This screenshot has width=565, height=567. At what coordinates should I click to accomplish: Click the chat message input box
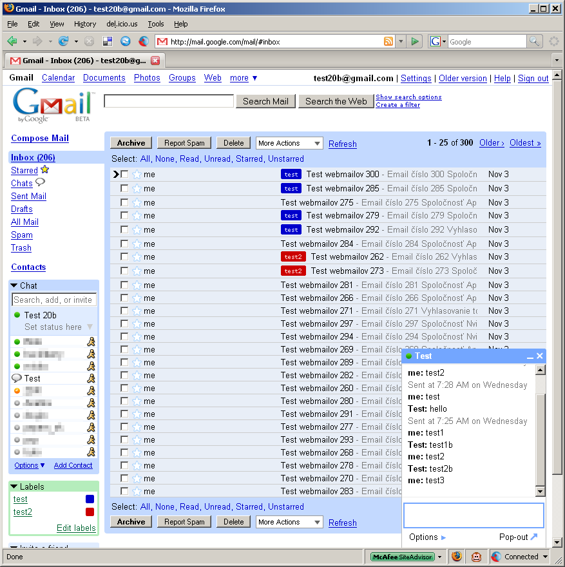(x=474, y=515)
